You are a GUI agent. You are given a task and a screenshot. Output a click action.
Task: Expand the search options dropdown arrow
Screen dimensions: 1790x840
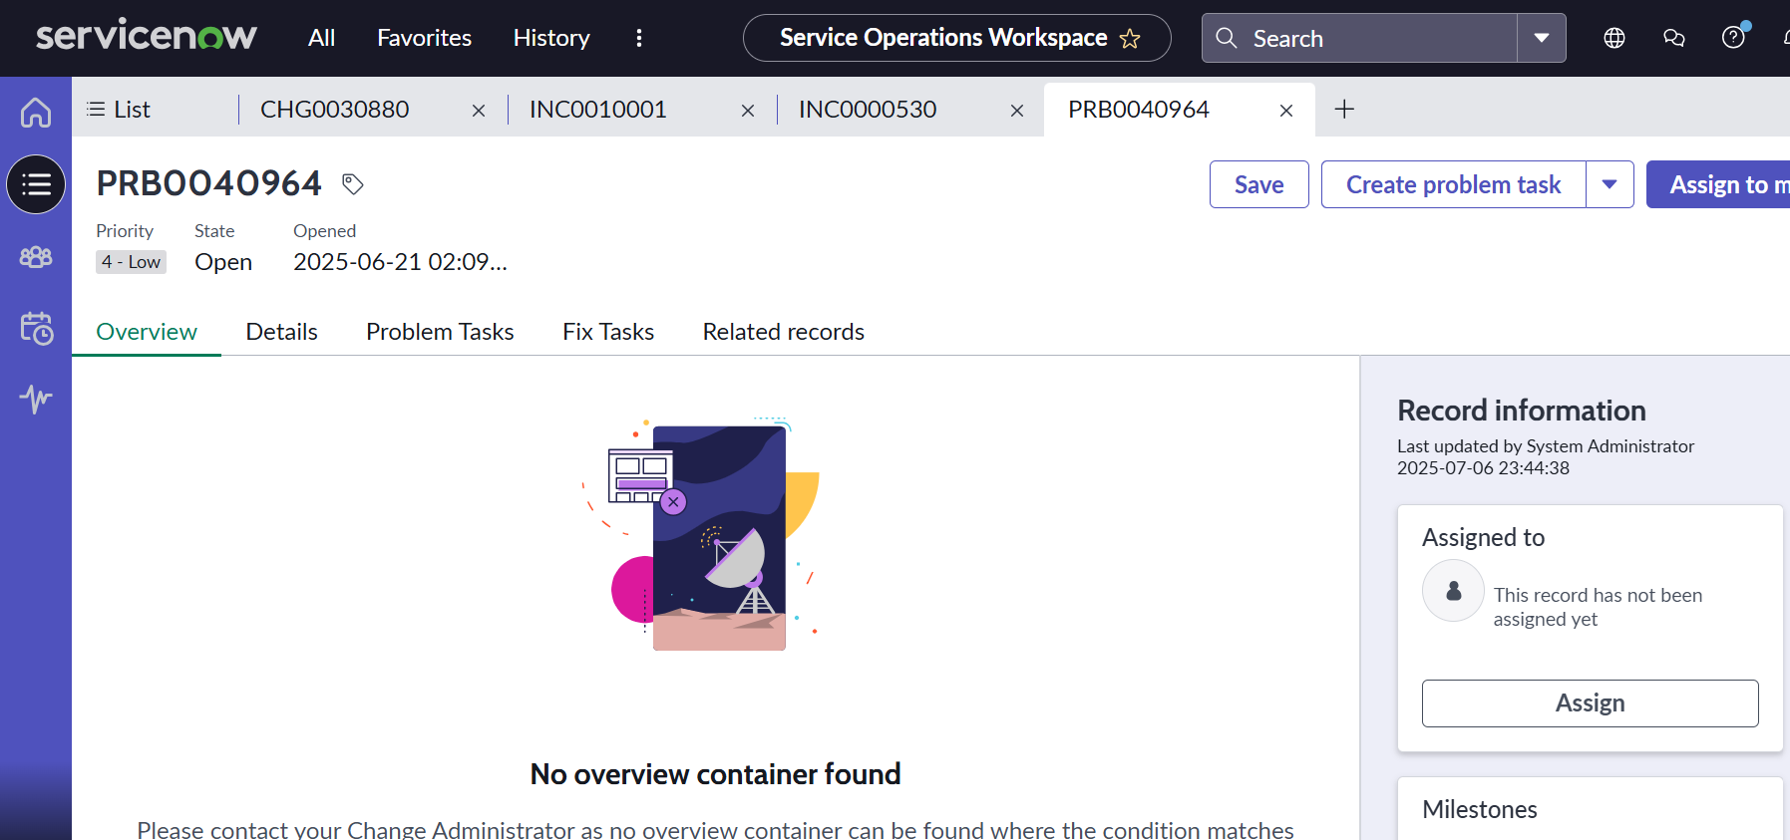pyautogui.click(x=1542, y=38)
